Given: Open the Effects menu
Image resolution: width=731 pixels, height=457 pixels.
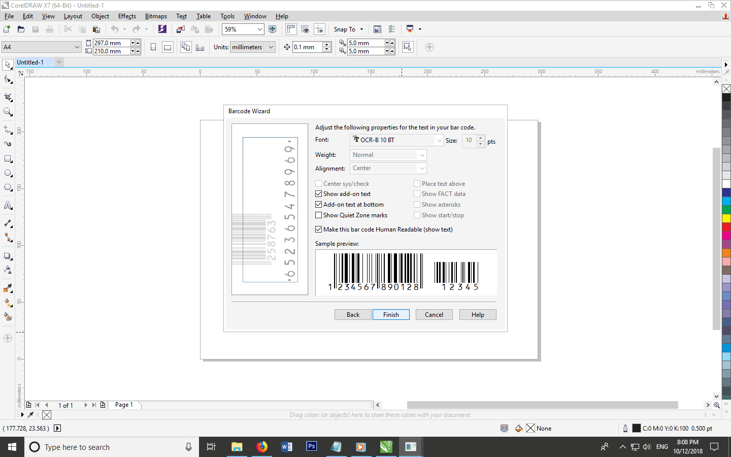Looking at the screenshot, I should [x=127, y=16].
